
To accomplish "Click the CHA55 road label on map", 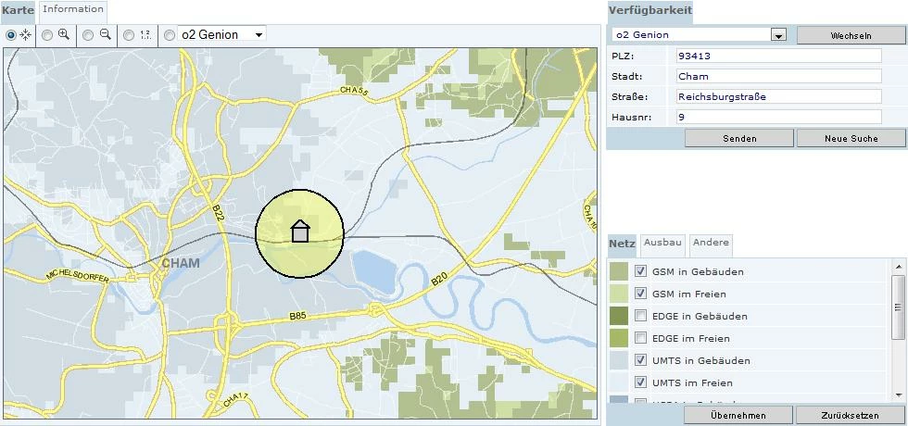I will click(x=354, y=91).
